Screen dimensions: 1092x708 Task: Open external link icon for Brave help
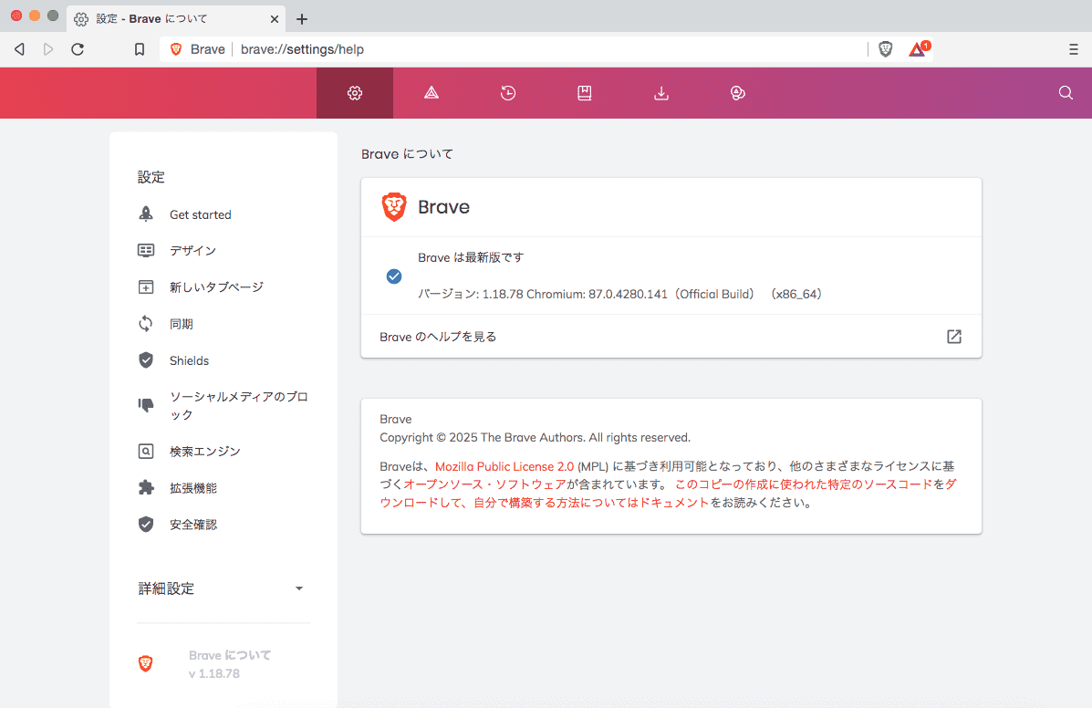click(x=954, y=337)
